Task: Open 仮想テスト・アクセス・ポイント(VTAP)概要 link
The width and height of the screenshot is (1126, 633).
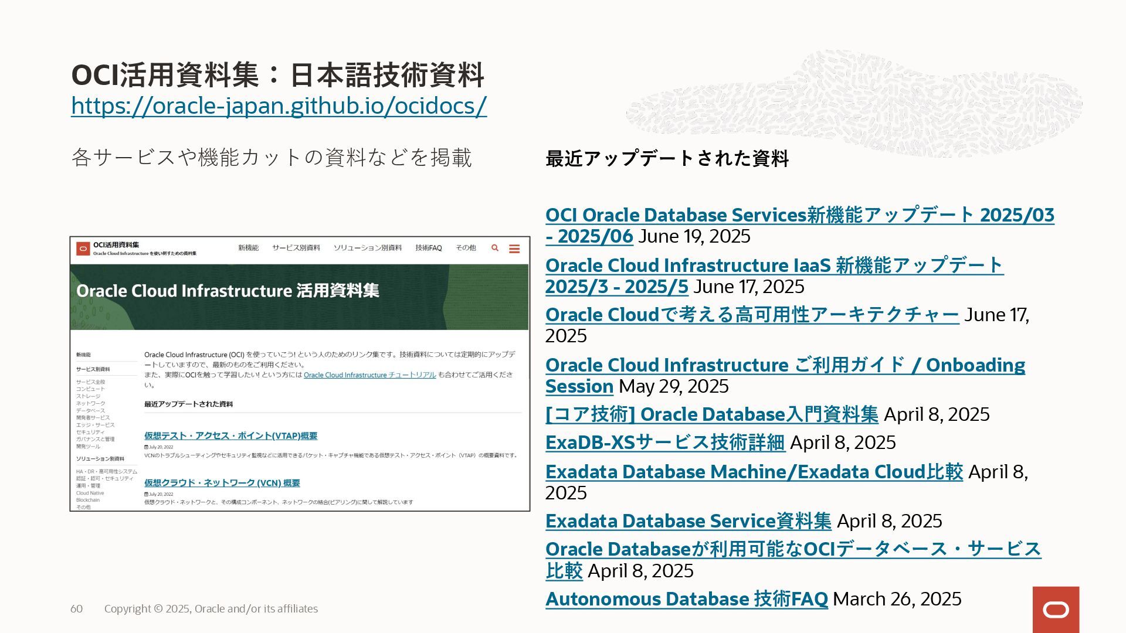Action: 231,436
